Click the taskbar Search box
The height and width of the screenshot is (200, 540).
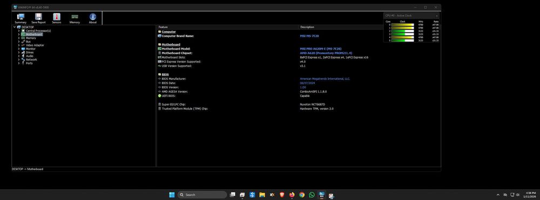click(202, 195)
